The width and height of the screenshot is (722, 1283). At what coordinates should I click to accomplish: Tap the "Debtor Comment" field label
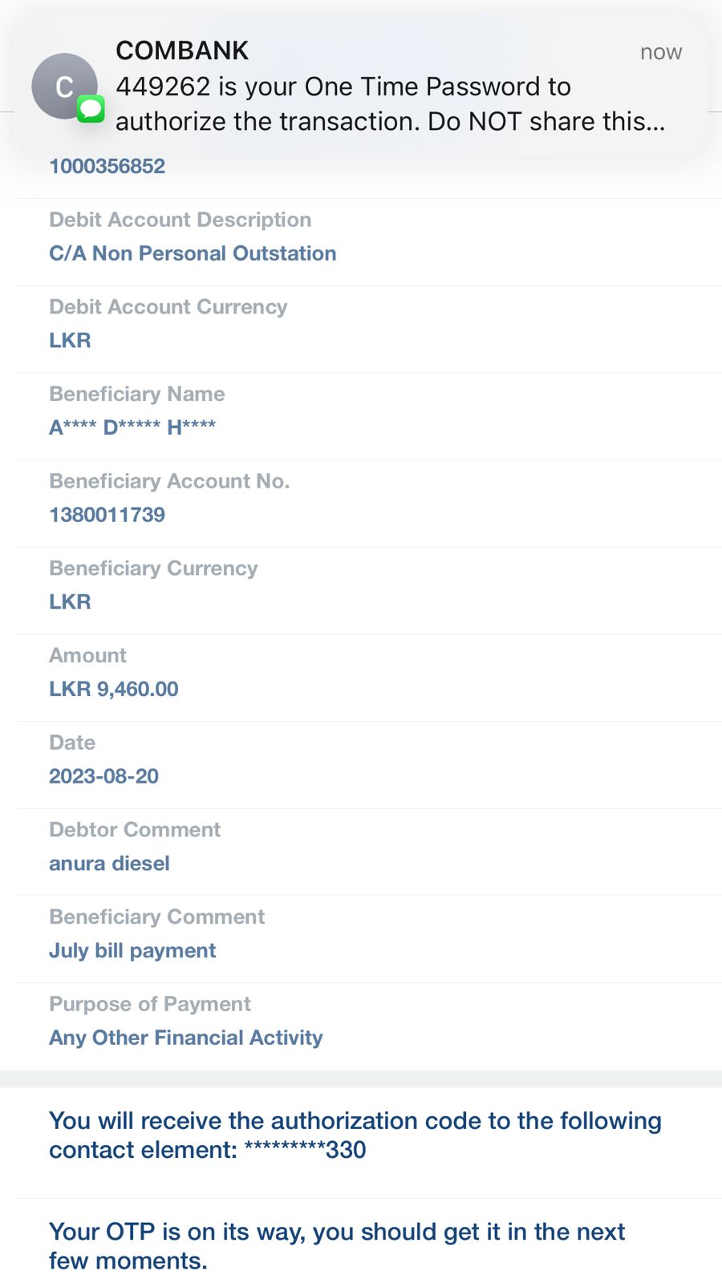135,830
